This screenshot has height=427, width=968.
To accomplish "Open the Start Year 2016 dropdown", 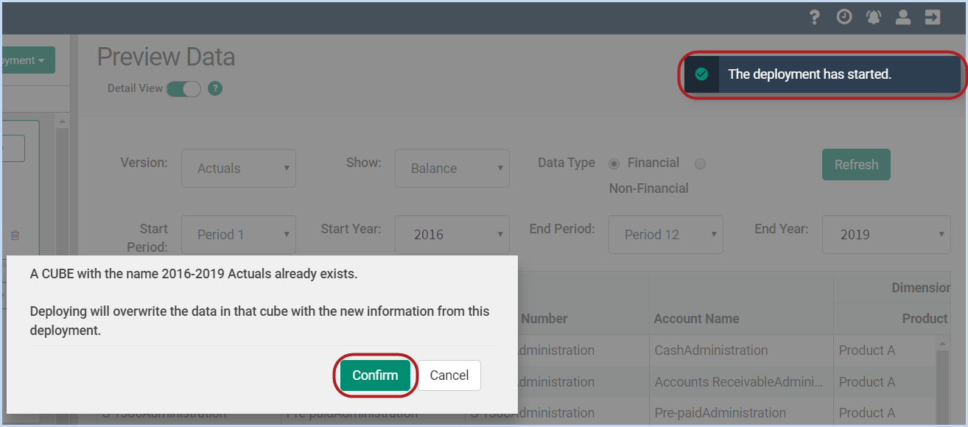I will coord(452,235).
